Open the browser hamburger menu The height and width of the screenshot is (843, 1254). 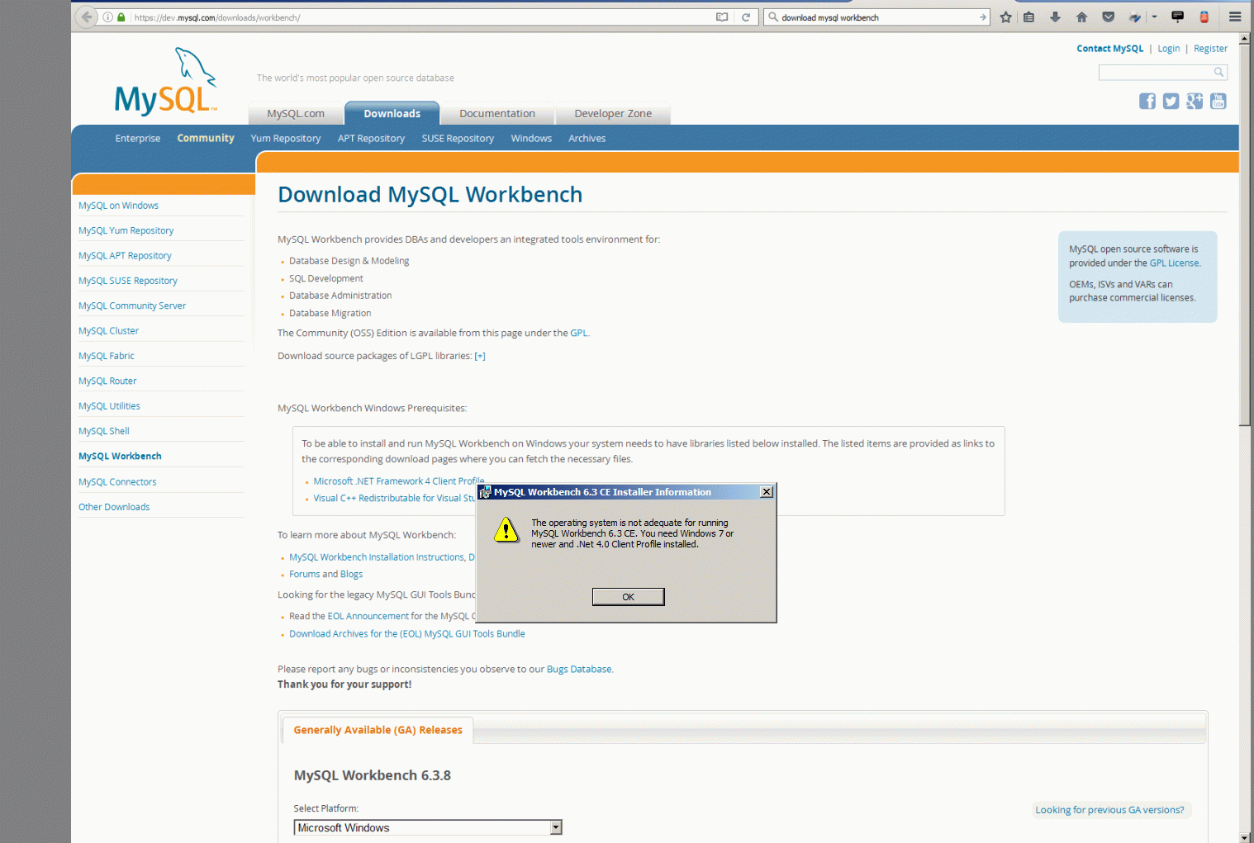pyautogui.click(x=1235, y=17)
